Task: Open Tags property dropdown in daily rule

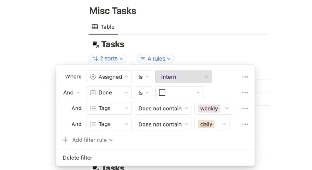Action: [109, 124]
